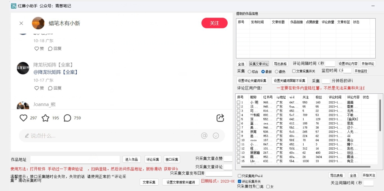384x191 pixels.
Task: Click the 红薯小助手 app icon in the title bar
Action: point(14,6)
